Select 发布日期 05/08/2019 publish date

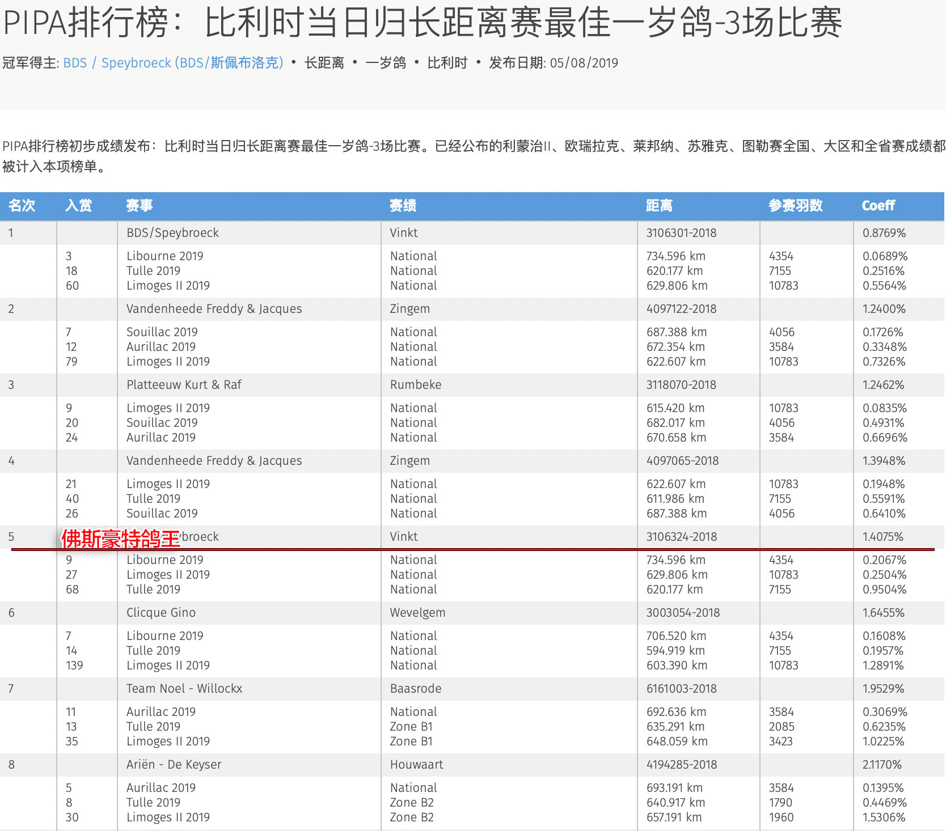[x=554, y=63]
